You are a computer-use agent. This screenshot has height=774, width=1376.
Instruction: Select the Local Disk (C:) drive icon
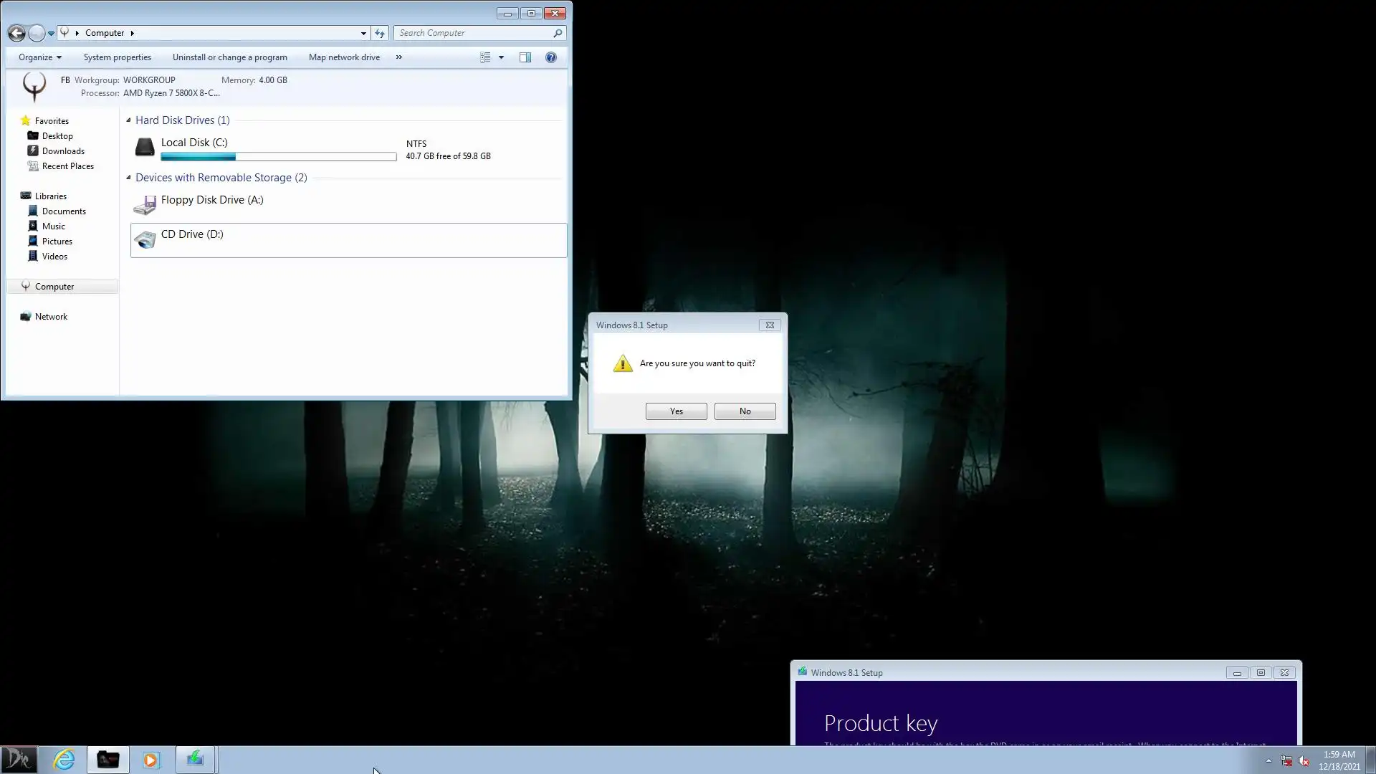tap(145, 148)
